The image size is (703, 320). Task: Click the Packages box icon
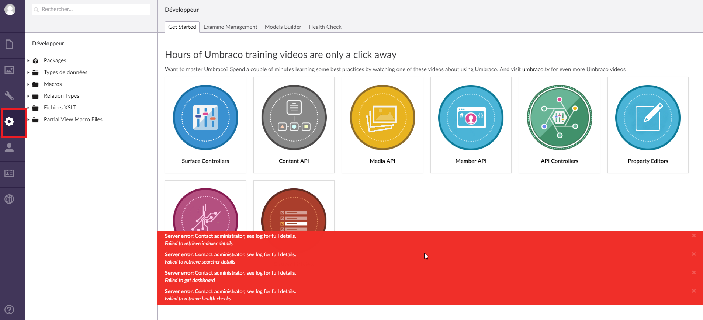click(x=35, y=60)
